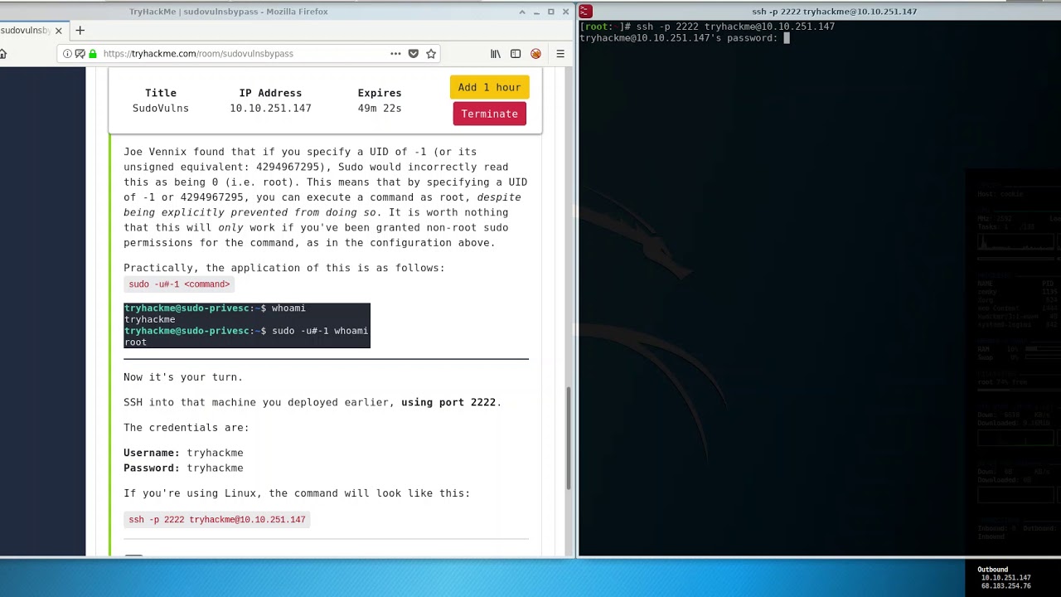The width and height of the screenshot is (1061, 597).
Task: Click the 'using port 2222' bold text
Action: (x=448, y=402)
